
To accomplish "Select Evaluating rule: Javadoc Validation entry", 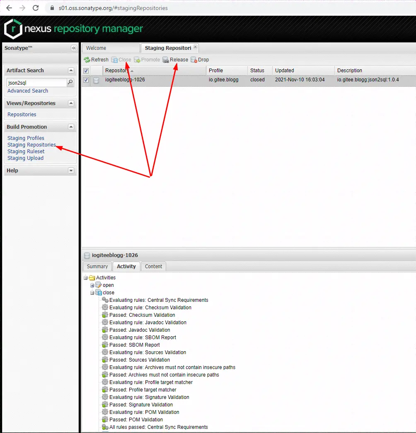I will click(148, 322).
